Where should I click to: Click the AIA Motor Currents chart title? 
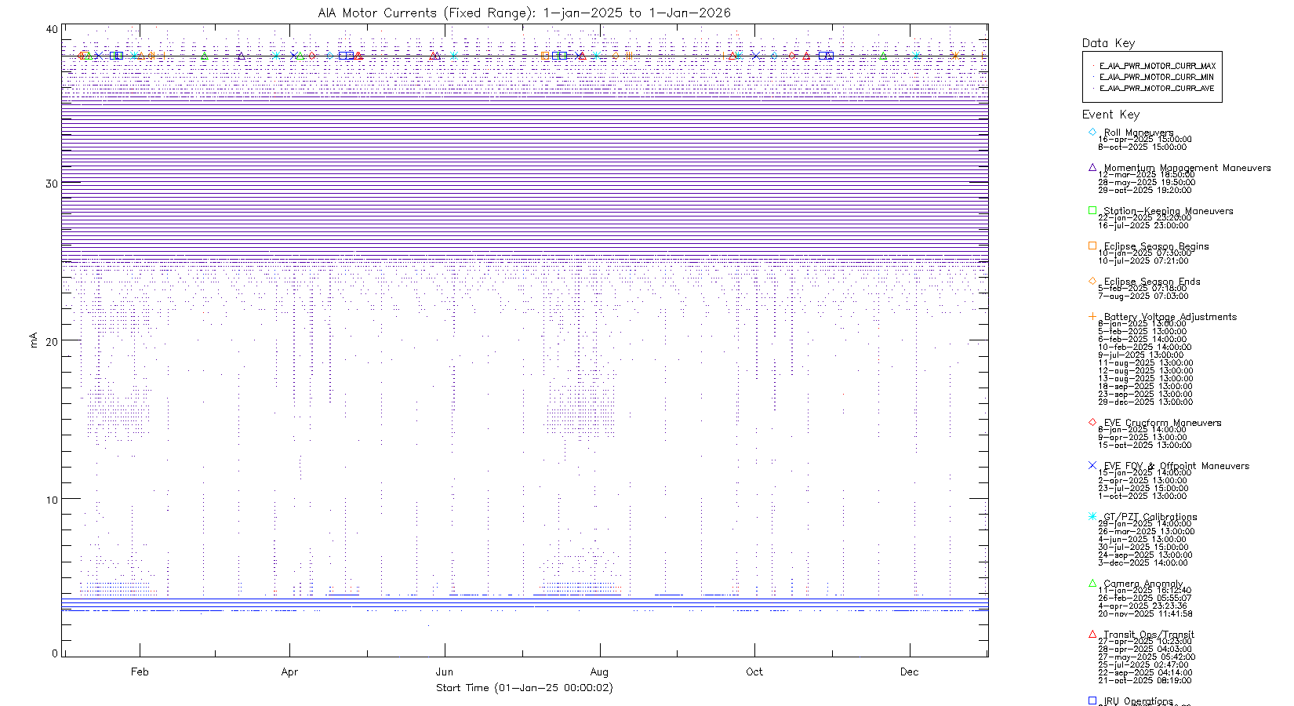(524, 13)
